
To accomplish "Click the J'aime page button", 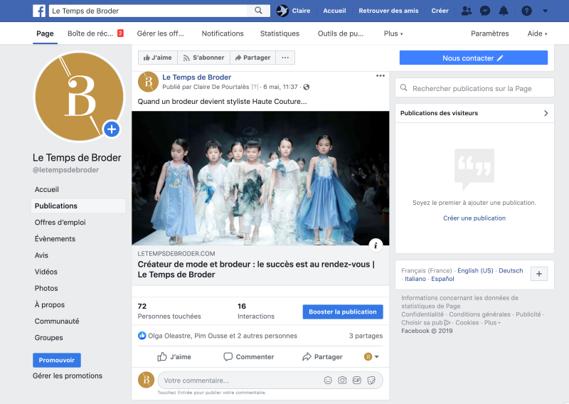I will 157,58.
